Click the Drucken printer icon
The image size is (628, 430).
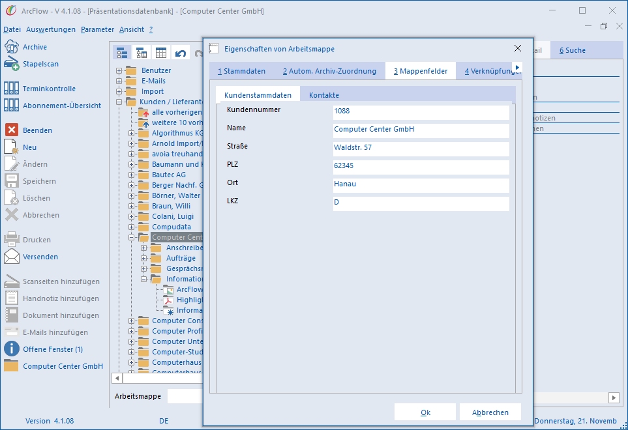(x=11, y=240)
